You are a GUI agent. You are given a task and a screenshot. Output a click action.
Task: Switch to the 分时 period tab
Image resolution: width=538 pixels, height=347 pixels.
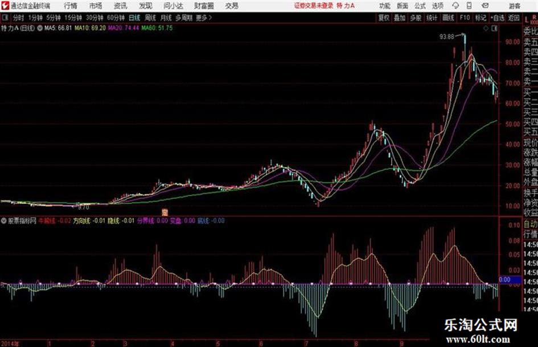19,18
